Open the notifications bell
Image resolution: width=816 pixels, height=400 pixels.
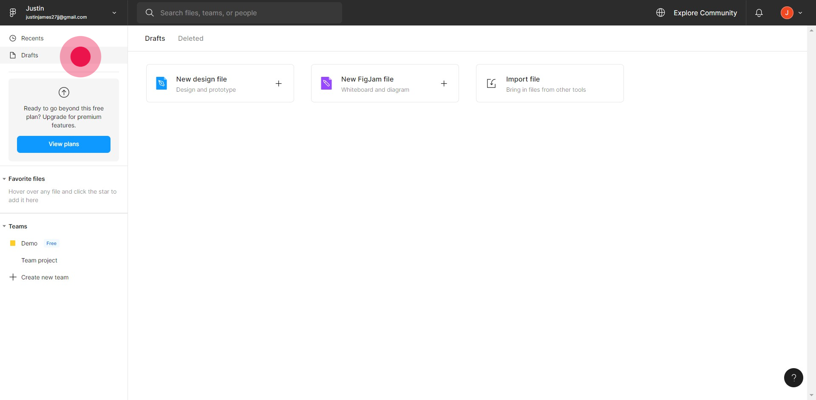(759, 13)
